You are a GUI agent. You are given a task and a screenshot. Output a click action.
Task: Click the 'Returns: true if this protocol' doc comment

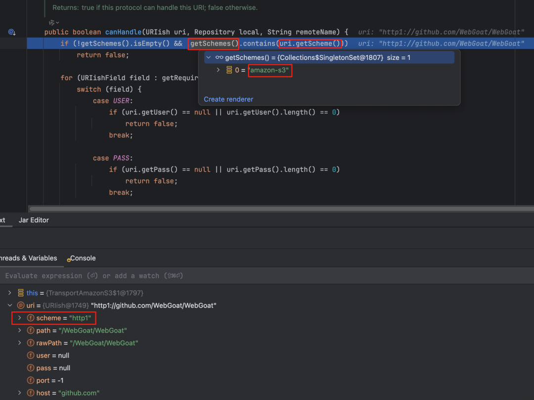(155, 7)
